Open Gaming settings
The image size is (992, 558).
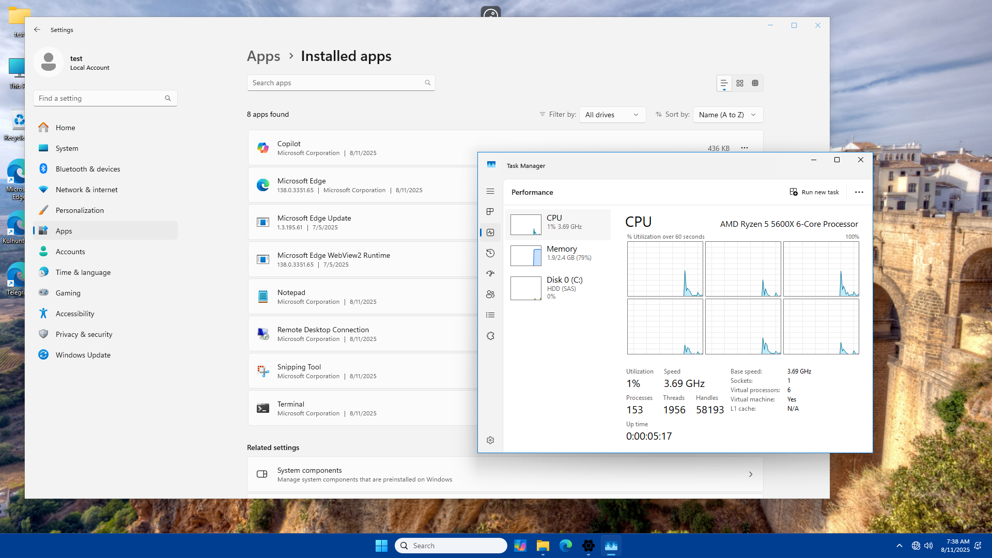tap(105, 293)
